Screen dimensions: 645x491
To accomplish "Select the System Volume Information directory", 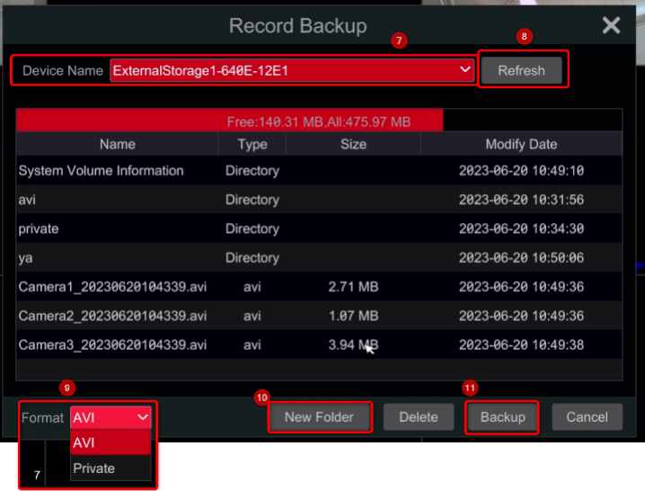I will point(101,171).
